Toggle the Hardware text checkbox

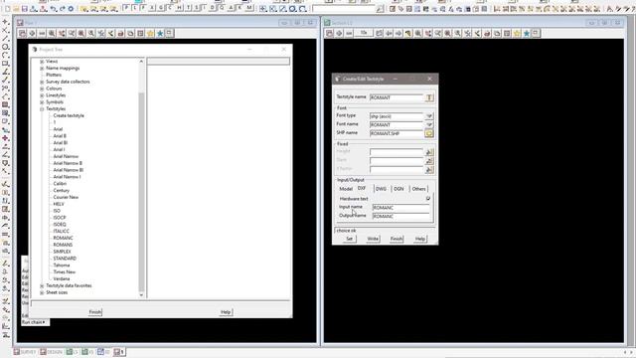pyautogui.click(x=428, y=199)
